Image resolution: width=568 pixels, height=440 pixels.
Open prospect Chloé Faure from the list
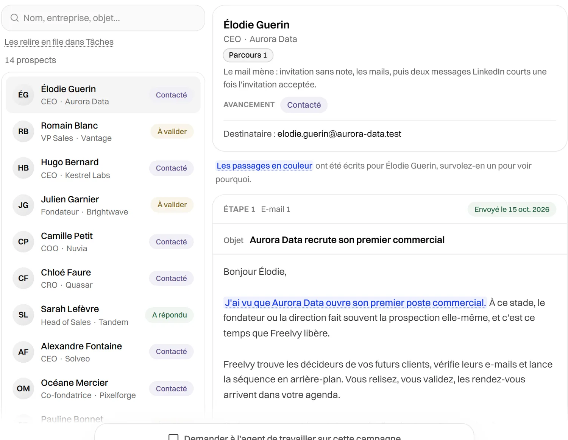pyautogui.click(x=103, y=278)
